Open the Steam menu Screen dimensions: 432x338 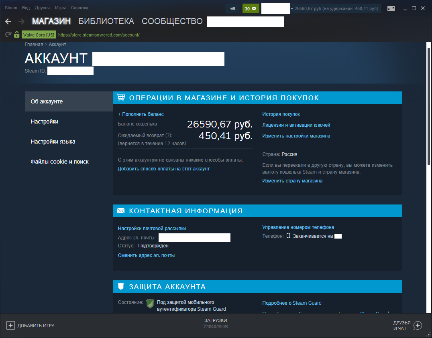[x=11, y=8]
